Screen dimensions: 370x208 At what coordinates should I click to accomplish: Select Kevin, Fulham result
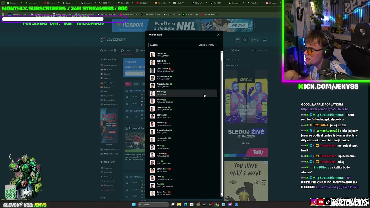pyautogui.click(x=183, y=147)
